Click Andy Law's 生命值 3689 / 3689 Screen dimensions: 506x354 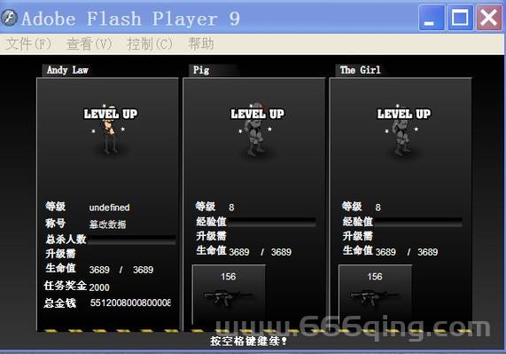pyautogui.click(x=121, y=270)
